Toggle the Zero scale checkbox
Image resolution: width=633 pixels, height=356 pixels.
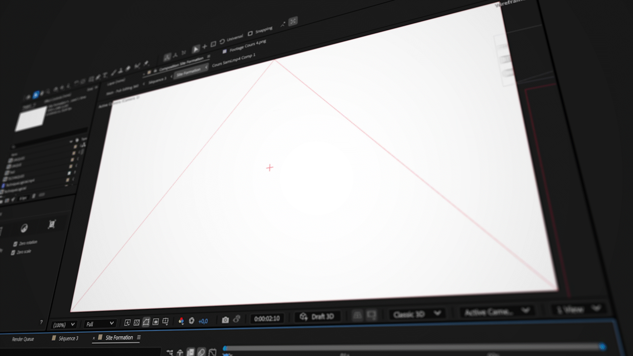[x=13, y=252]
